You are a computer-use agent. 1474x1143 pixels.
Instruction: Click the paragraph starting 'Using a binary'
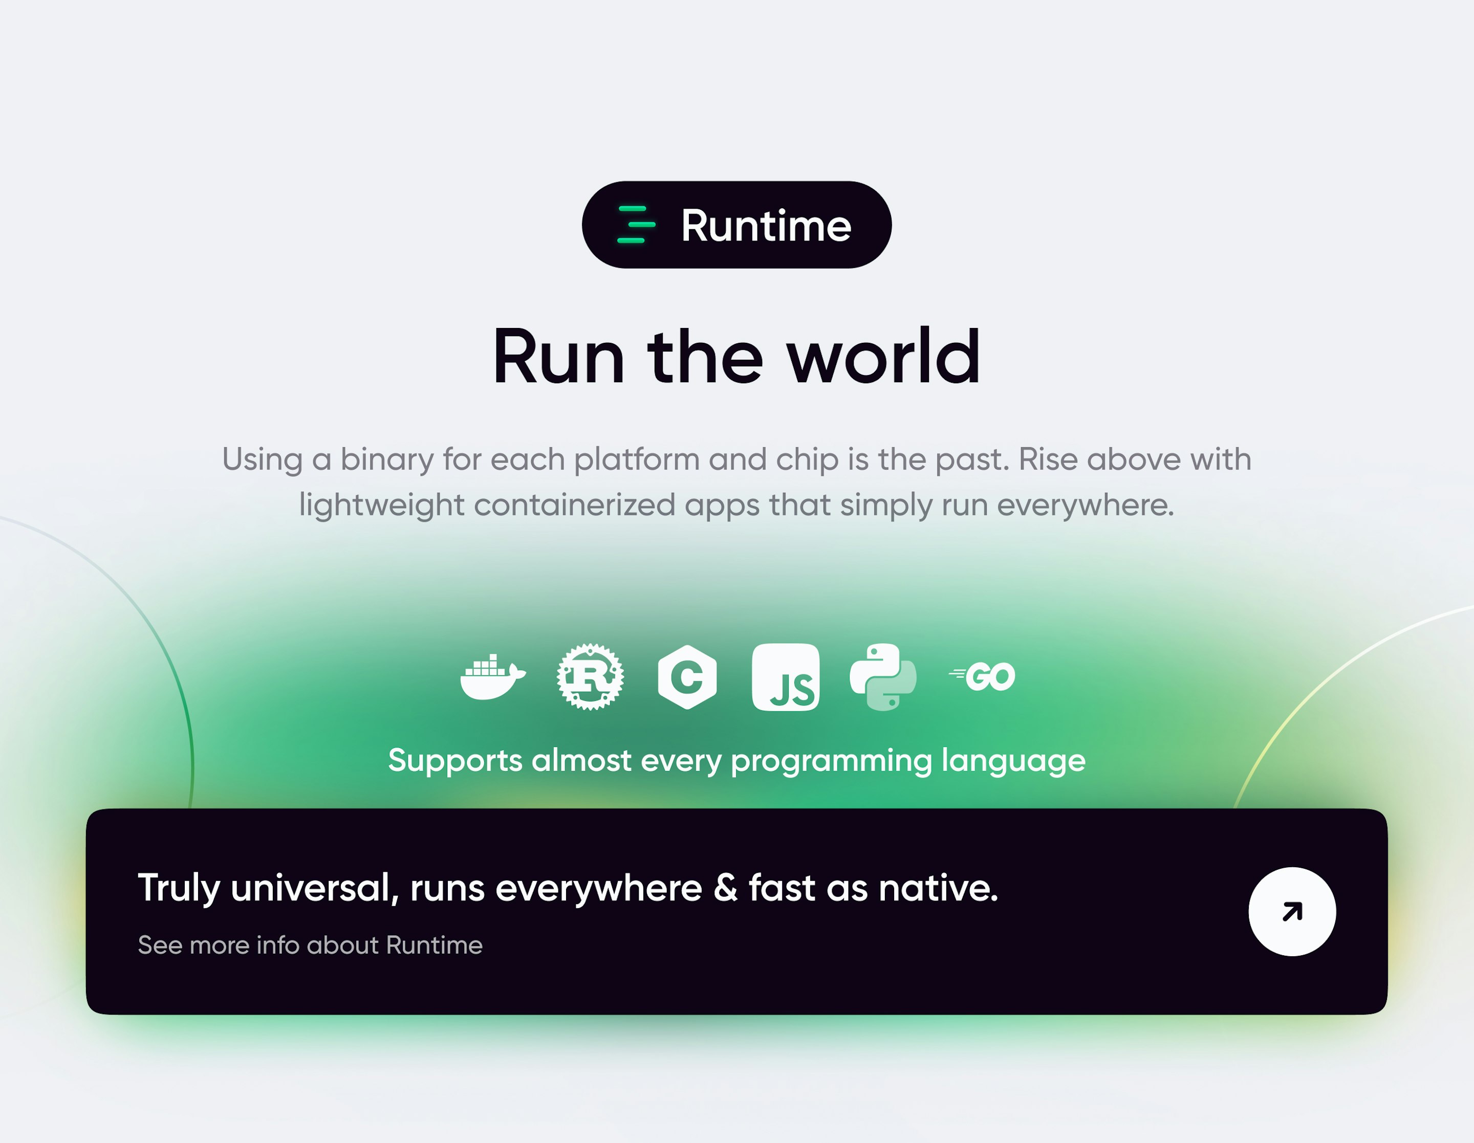737,482
